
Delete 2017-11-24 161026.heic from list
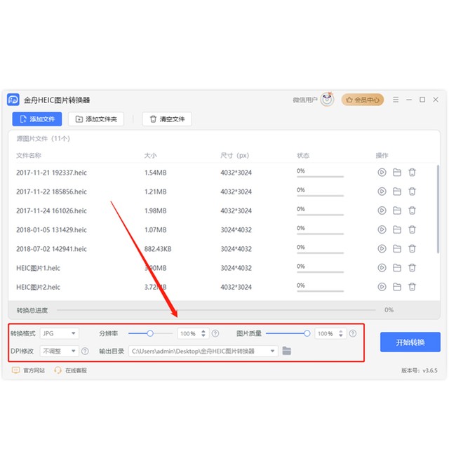[412, 210]
